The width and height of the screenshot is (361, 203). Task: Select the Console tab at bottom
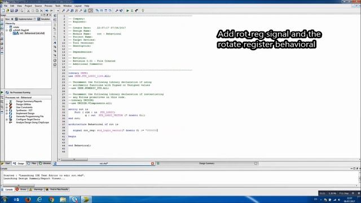7,189
